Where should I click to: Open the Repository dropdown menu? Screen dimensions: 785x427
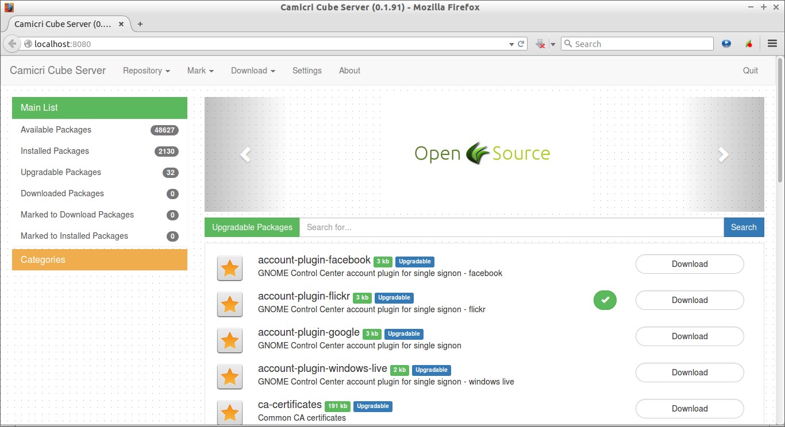click(x=147, y=71)
